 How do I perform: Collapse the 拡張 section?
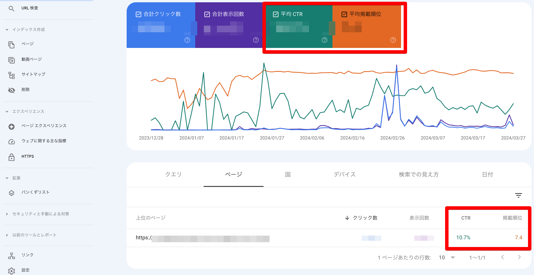(7, 178)
